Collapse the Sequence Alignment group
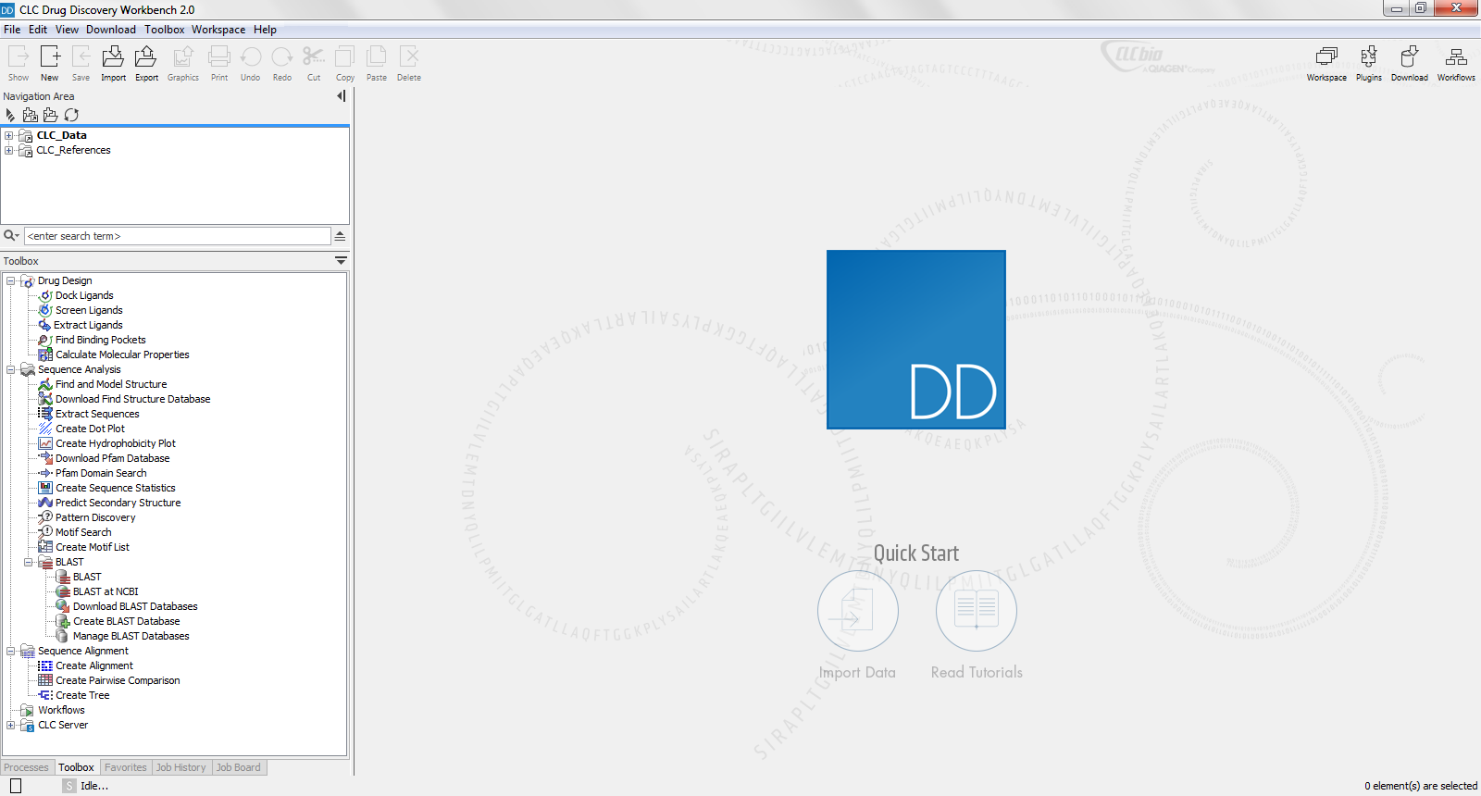This screenshot has width=1481, height=796. tap(11, 651)
